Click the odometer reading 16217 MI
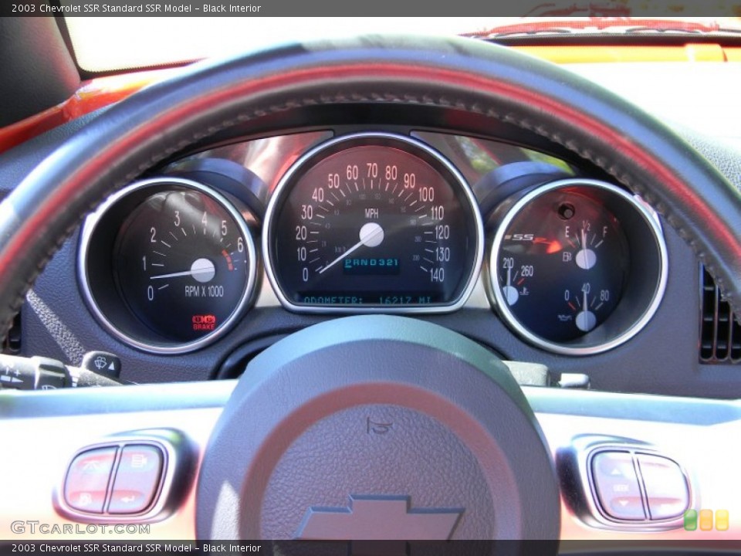This screenshot has height=556, width=741. pos(405,300)
